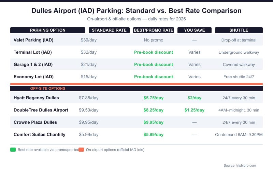The width and height of the screenshot is (273, 170).
Task: Click the chart title about Dulles Airport Parking
Action: coord(136,11)
